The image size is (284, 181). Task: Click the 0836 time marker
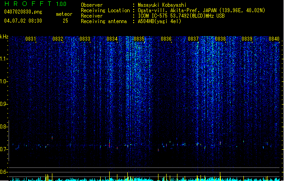(x=166, y=39)
